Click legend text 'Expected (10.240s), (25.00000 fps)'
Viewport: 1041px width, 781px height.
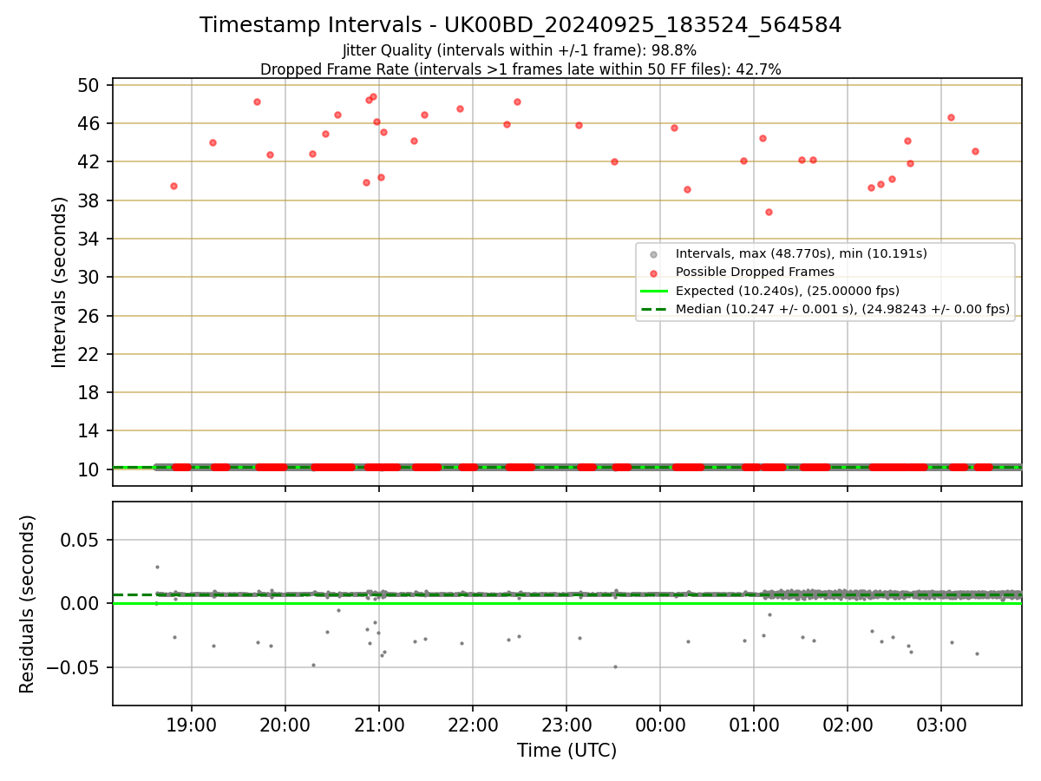click(x=788, y=291)
